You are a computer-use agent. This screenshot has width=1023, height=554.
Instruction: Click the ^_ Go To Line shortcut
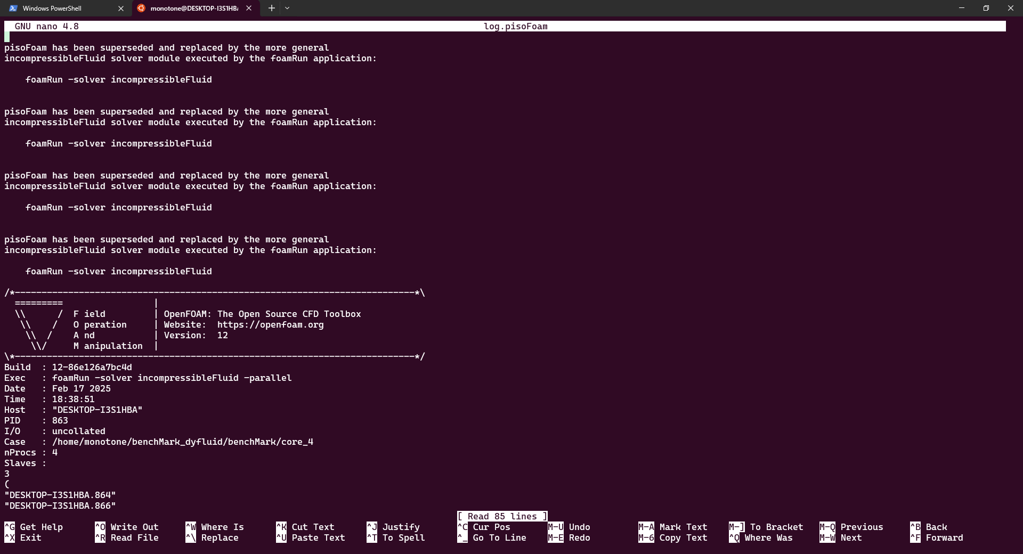point(492,537)
